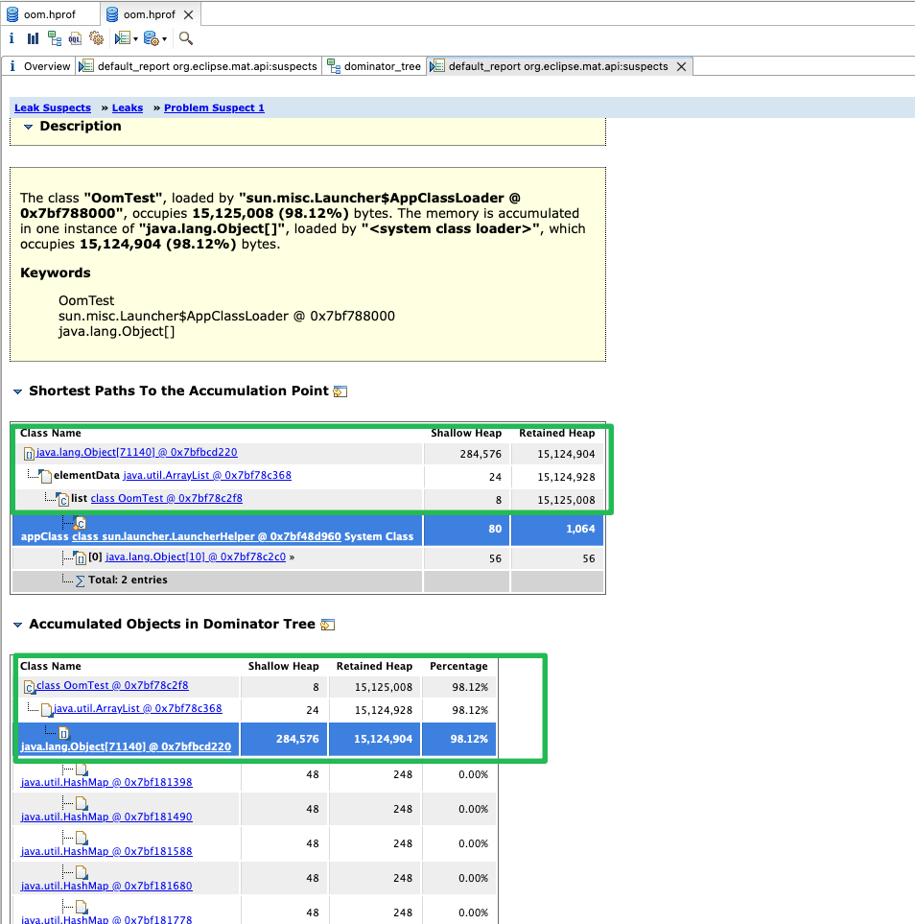Open Shortest Paths section in new view icon

click(x=340, y=391)
